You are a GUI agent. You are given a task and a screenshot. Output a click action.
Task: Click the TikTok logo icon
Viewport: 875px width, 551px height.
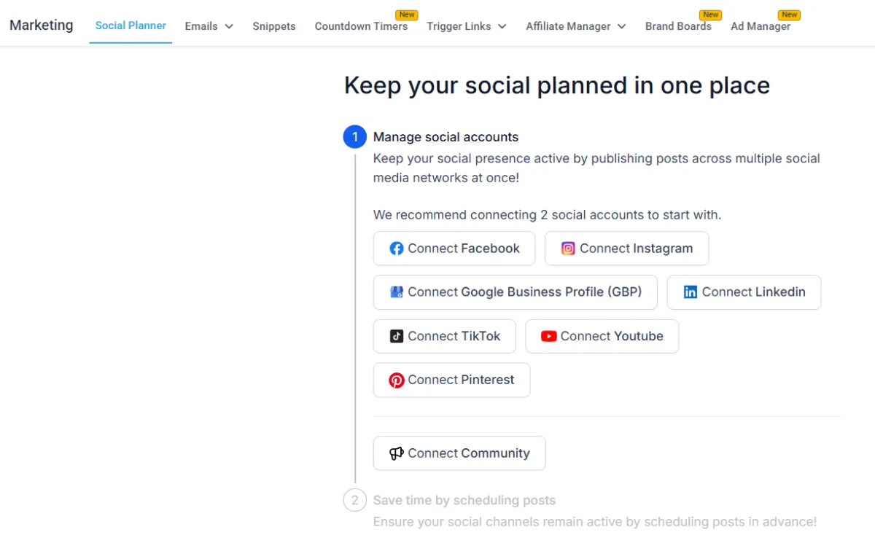point(397,336)
